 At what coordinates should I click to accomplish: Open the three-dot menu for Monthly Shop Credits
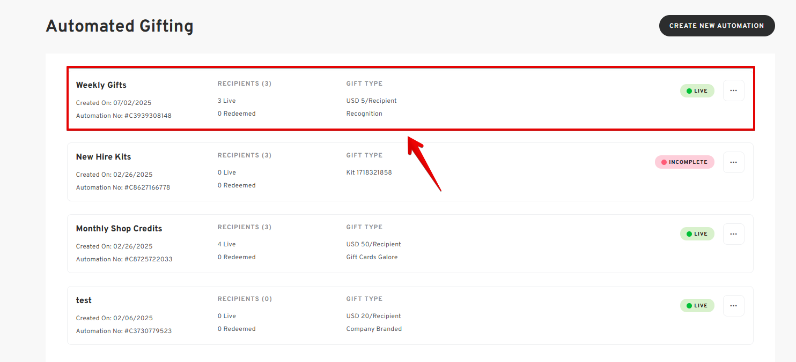pos(733,234)
